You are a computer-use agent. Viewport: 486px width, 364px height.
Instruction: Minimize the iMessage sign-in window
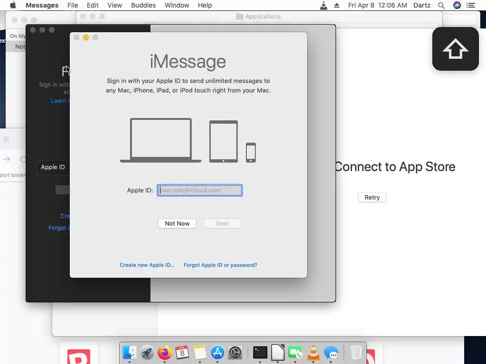(x=86, y=37)
